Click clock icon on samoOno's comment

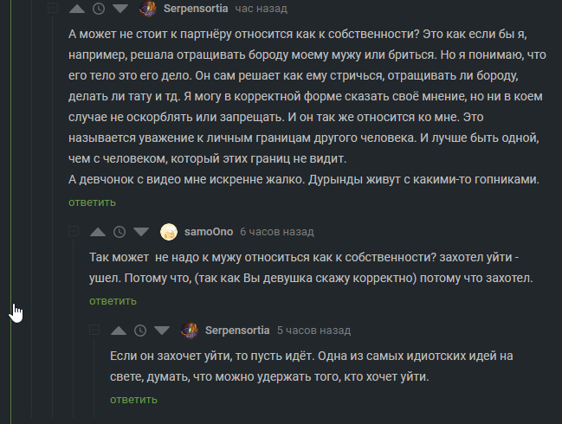pyautogui.click(x=119, y=232)
